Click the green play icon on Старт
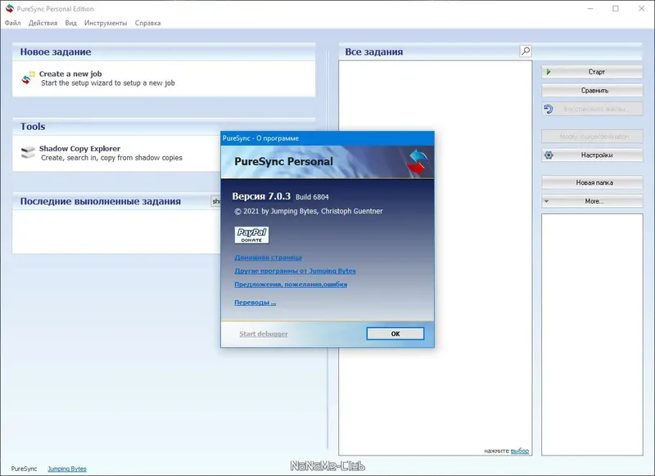Screen dimensions: 655x476 (x=549, y=72)
